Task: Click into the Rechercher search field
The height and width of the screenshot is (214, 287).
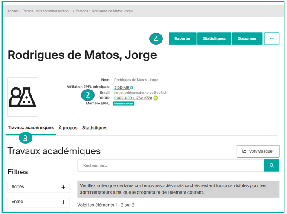Action: pos(171,165)
